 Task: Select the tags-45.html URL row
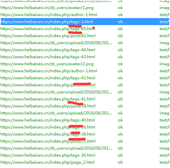point(85,29)
